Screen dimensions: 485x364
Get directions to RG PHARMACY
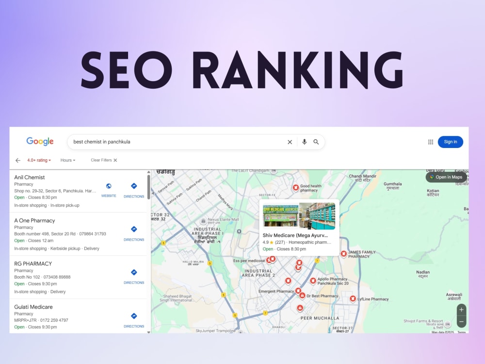(x=134, y=276)
